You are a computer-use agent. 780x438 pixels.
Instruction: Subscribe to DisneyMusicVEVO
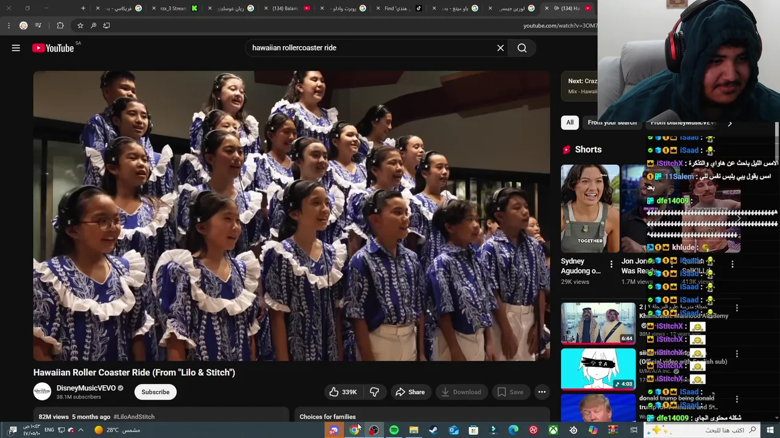click(x=155, y=392)
